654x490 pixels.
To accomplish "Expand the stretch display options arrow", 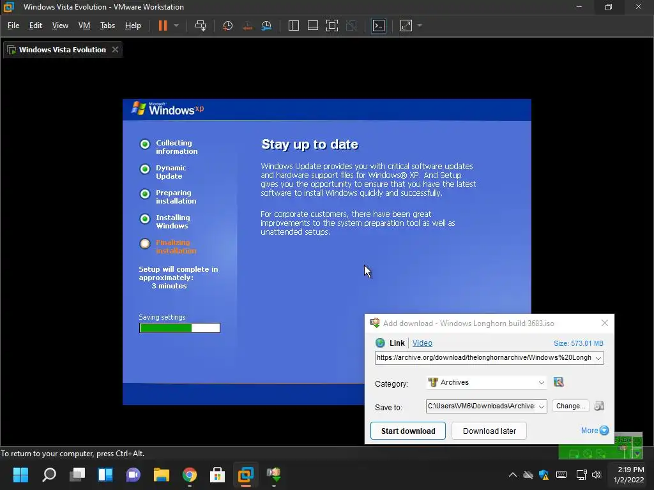I will (x=420, y=26).
